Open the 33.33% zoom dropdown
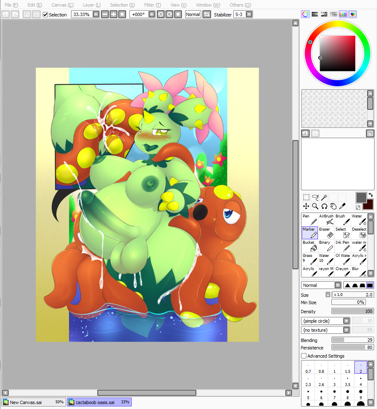This screenshot has width=377, height=409. [96, 14]
